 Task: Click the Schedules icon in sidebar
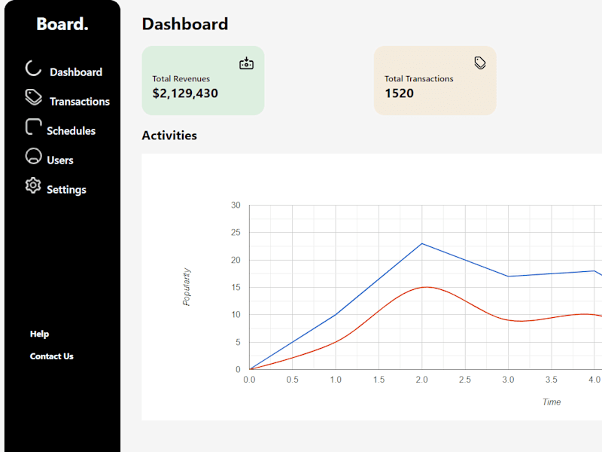pyautogui.click(x=33, y=127)
